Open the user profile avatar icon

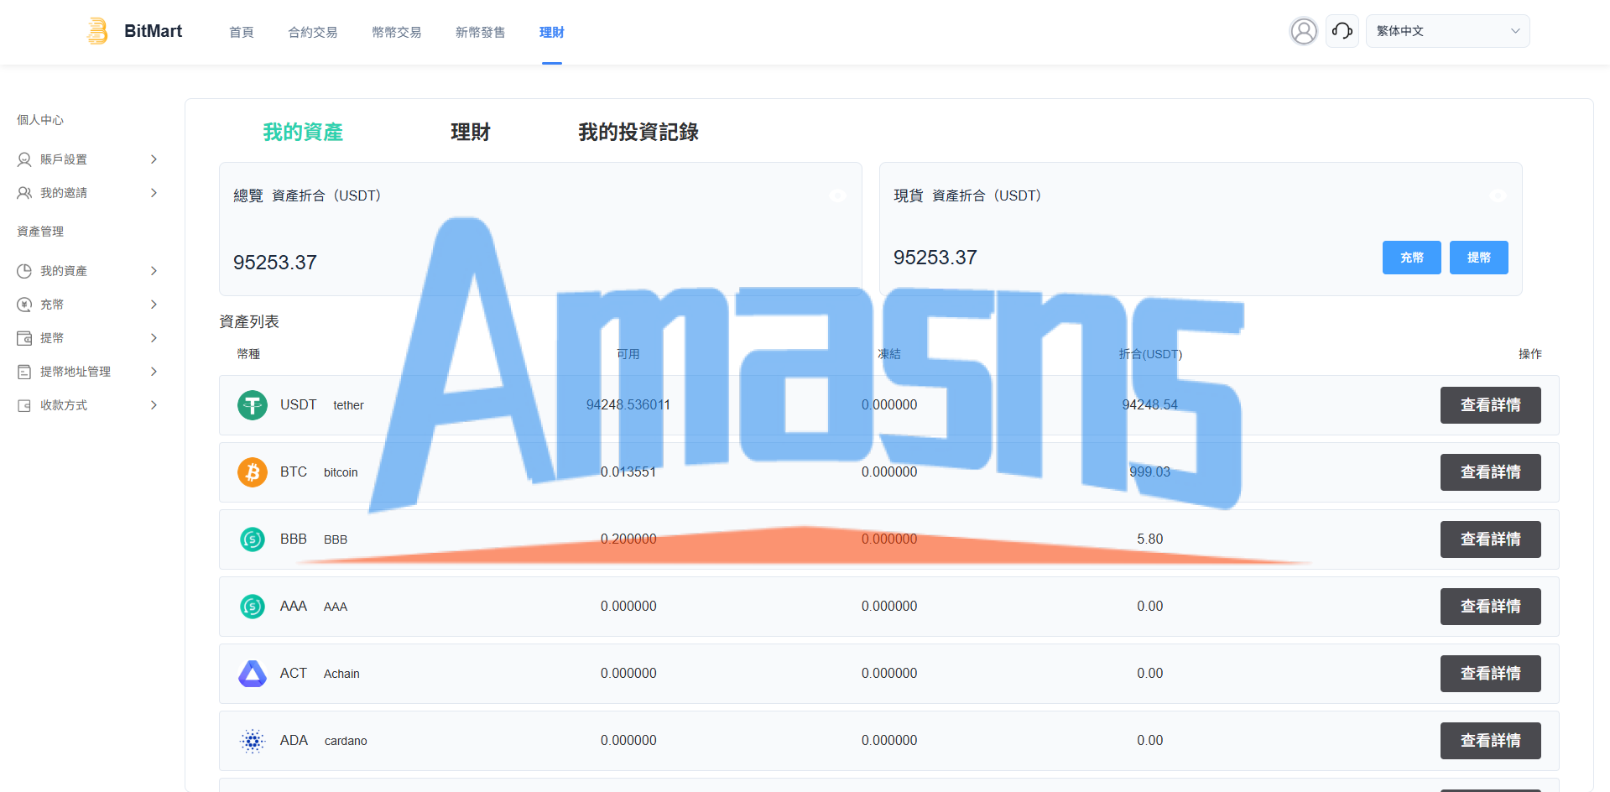1304,31
